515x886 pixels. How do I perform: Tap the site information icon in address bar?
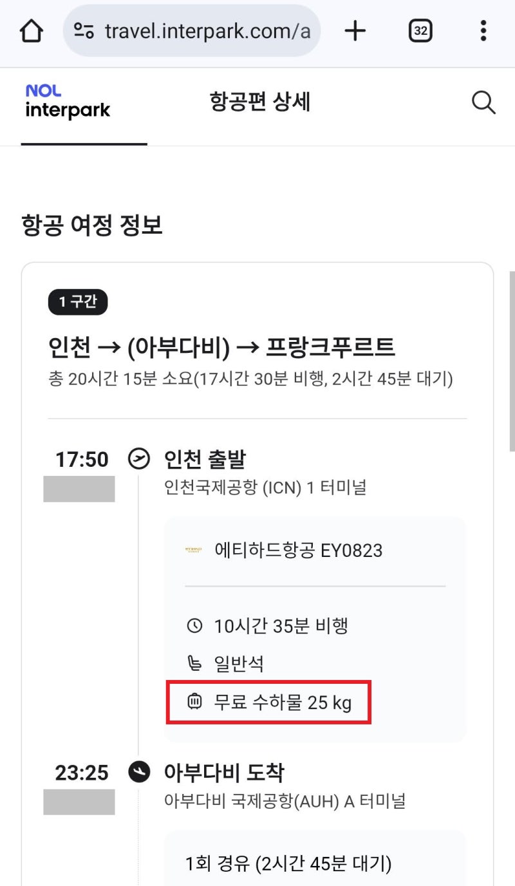(x=84, y=30)
